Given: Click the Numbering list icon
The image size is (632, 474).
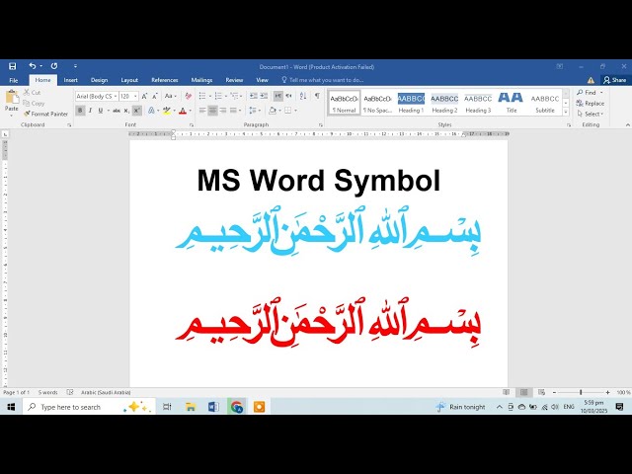Looking at the screenshot, I should pos(218,96).
